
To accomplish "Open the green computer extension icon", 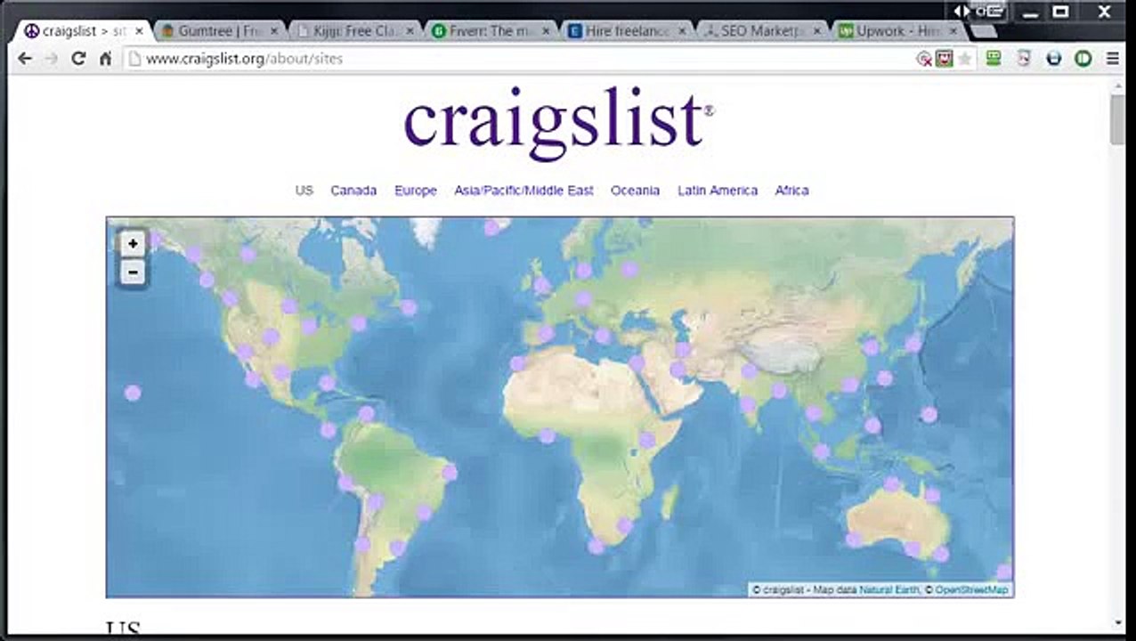I will click(994, 59).
